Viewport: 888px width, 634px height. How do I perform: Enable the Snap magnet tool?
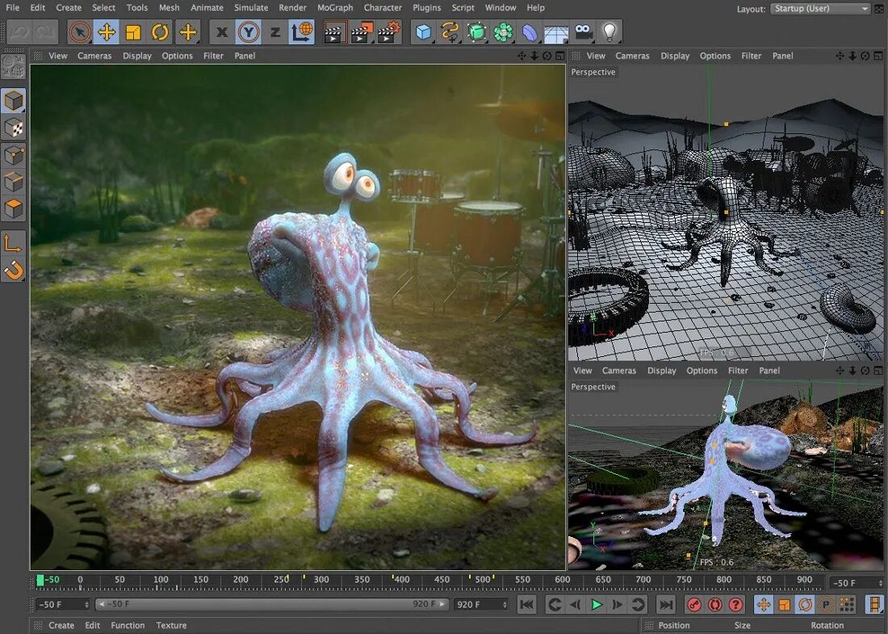tap(14, 270)
